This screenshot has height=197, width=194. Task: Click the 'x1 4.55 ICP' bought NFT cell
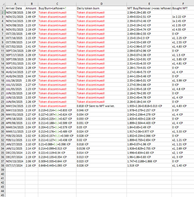tap(183, 30)
